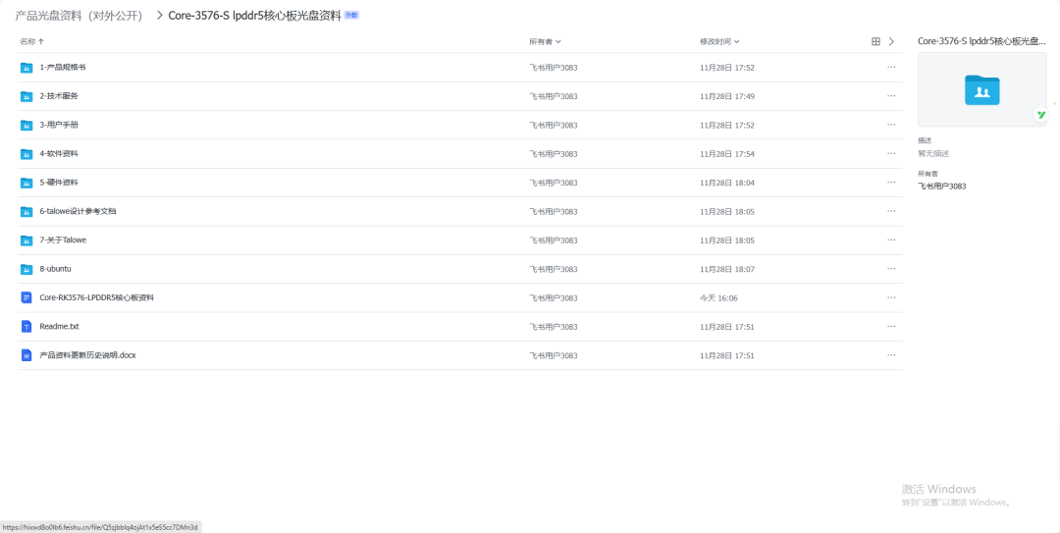Open the 7-关于Talowe folder name
Viewport: 1060px width, 533px height.
[x=63, y=240]
